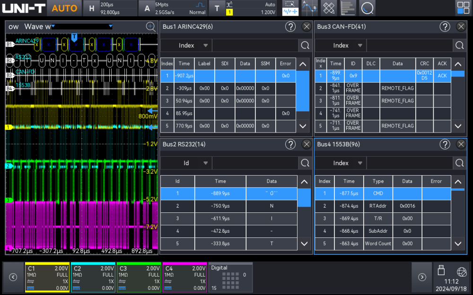This screenshot has width=473, height=295.
Task: Toggle channel C3 display
Action: [x=140, y=278]
